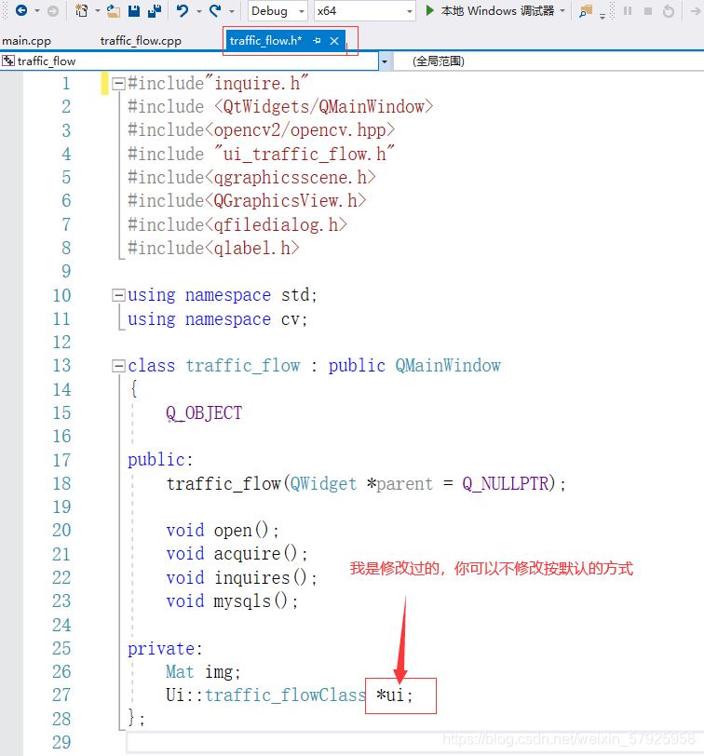
Task: Click the Pause debugging icon
Action: pos(628,10)
